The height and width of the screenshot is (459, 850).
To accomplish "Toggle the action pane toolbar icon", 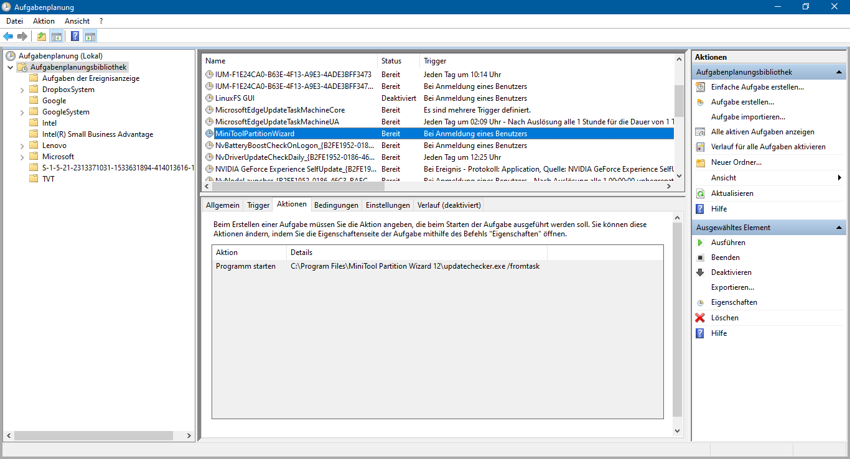I will [x=90, y=36].
